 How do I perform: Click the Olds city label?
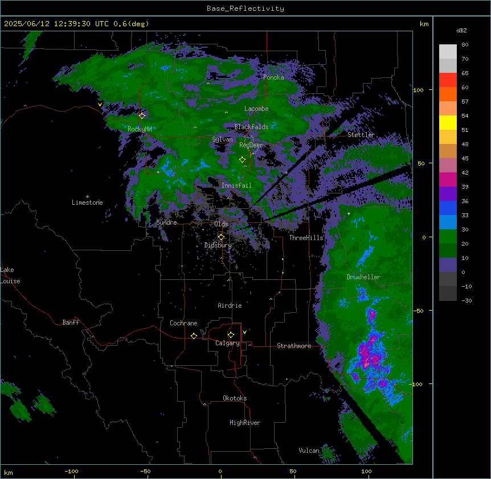[x=221, y=224]
